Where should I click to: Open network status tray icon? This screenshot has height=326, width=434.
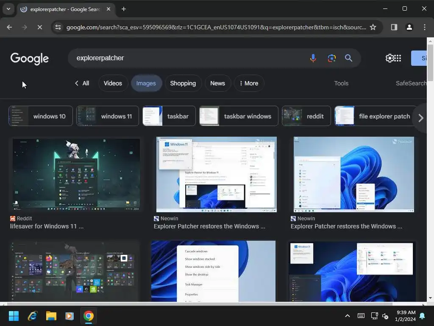tap(374, 316)
